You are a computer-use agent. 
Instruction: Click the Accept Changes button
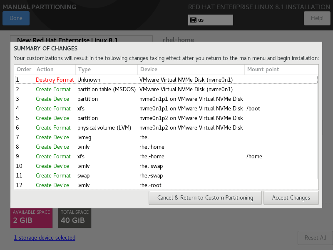coord(291,197)
